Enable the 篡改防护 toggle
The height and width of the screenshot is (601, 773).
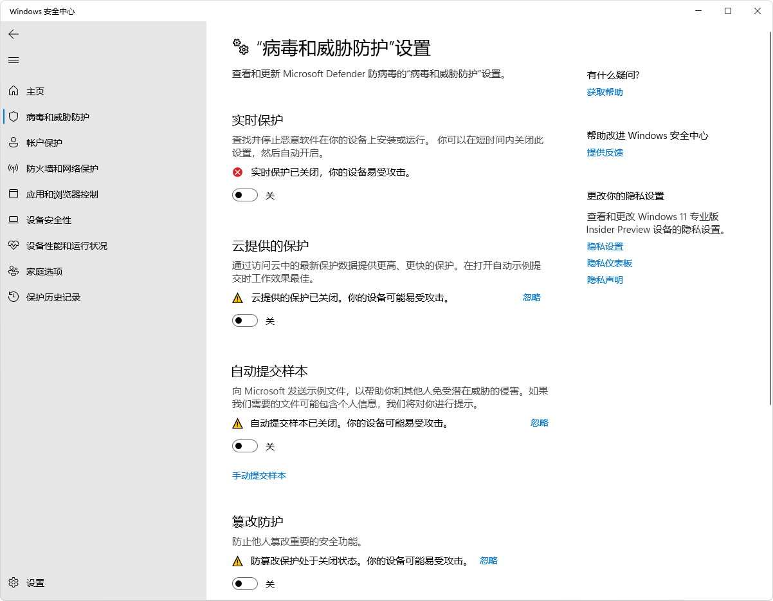245,584
